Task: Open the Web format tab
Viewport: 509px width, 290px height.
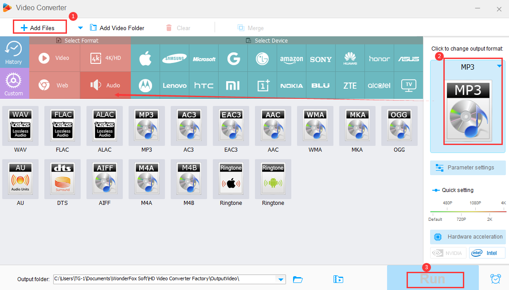Action: (x=55, y=86)
